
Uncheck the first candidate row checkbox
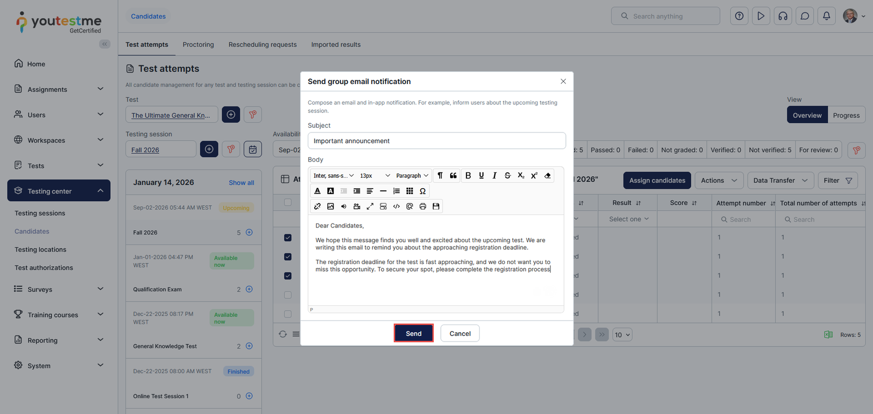click(288, 238)
